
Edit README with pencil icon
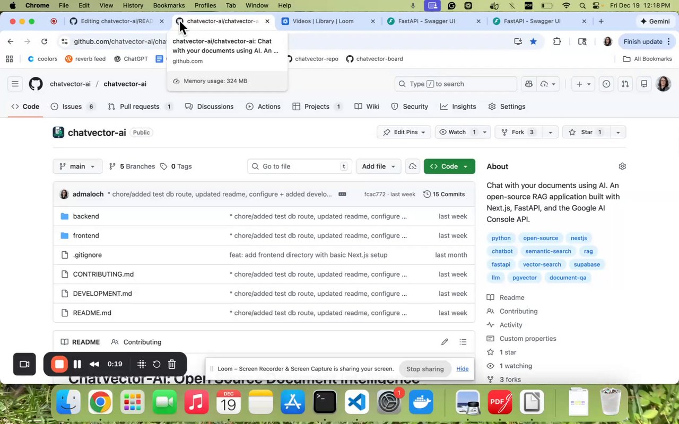point(445,342)
